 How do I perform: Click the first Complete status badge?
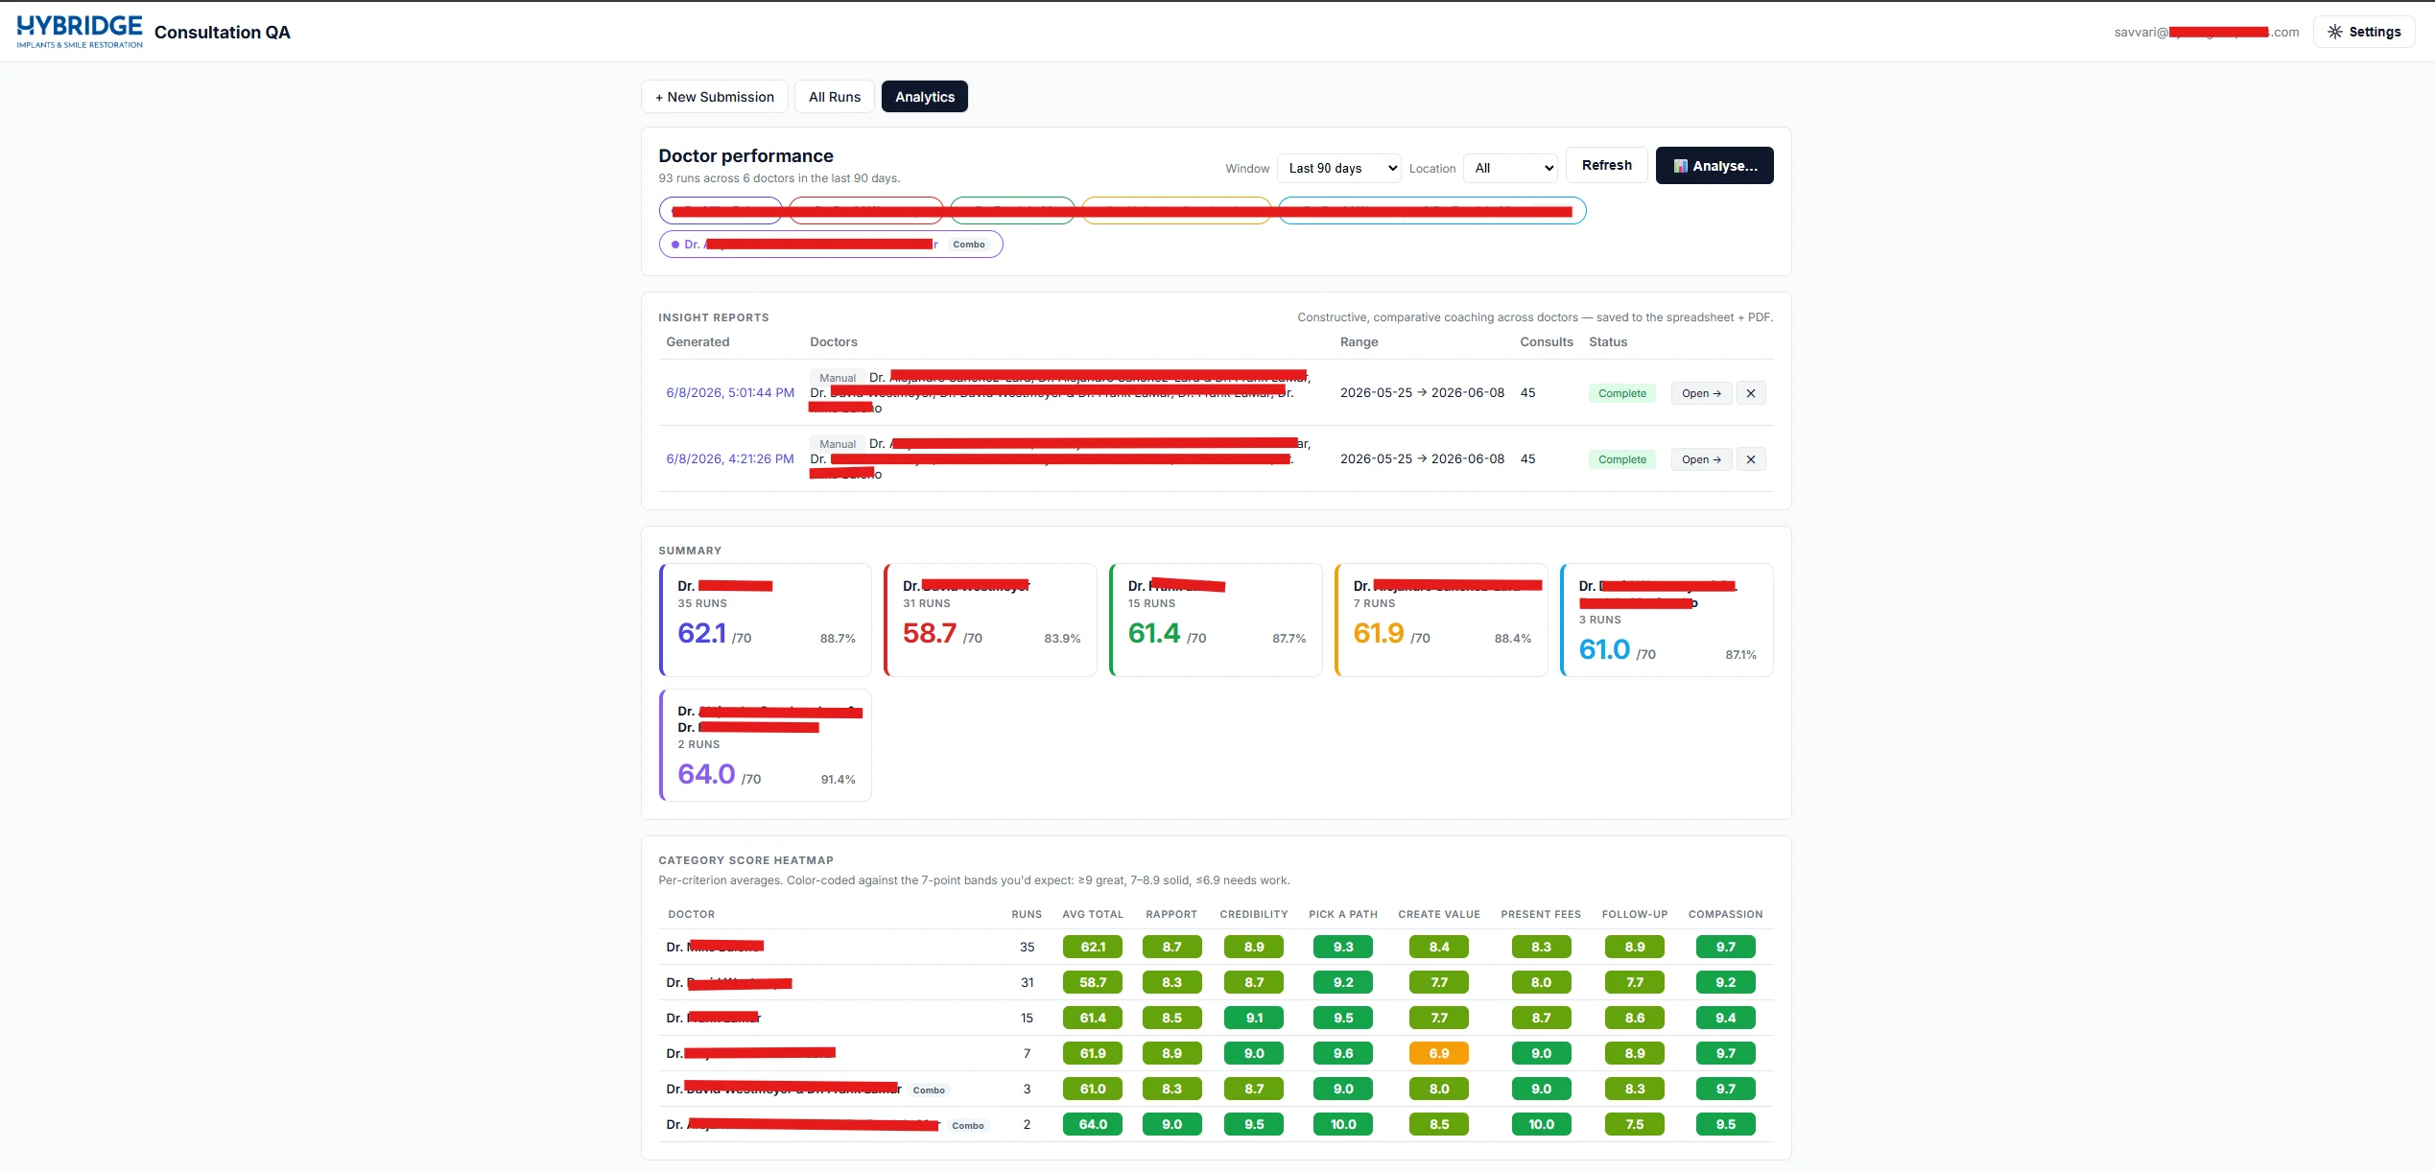pos(1621,393)
